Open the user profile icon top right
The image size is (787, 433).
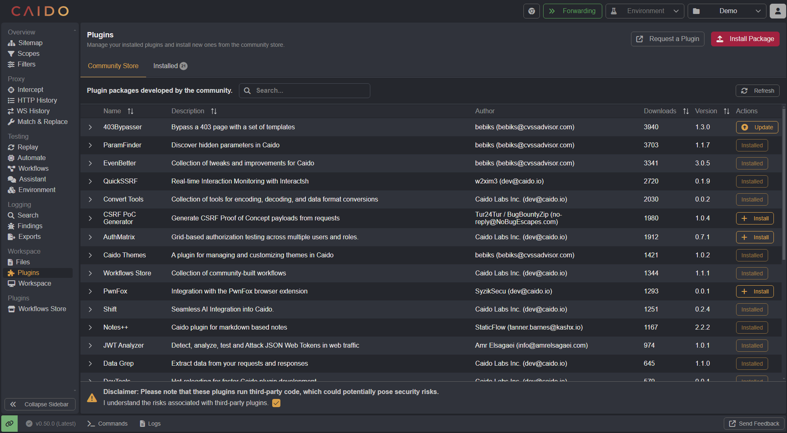[x=777, y=11]
